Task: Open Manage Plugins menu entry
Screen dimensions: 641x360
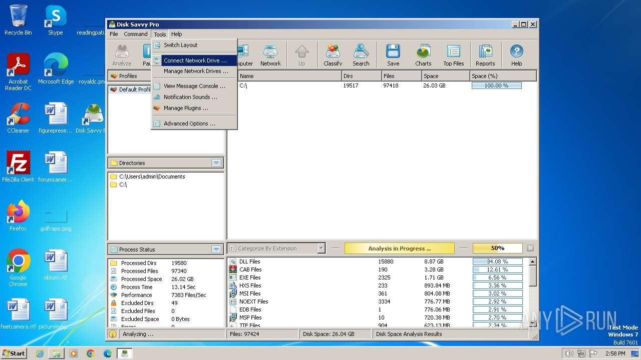Action: click(x=194, y=108)
